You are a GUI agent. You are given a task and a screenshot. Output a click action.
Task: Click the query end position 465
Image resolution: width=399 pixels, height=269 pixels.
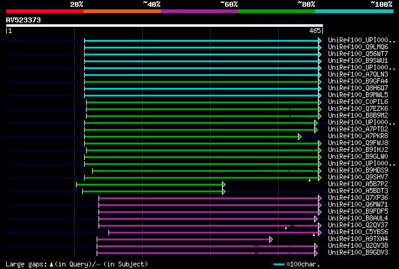click(315, 31)
